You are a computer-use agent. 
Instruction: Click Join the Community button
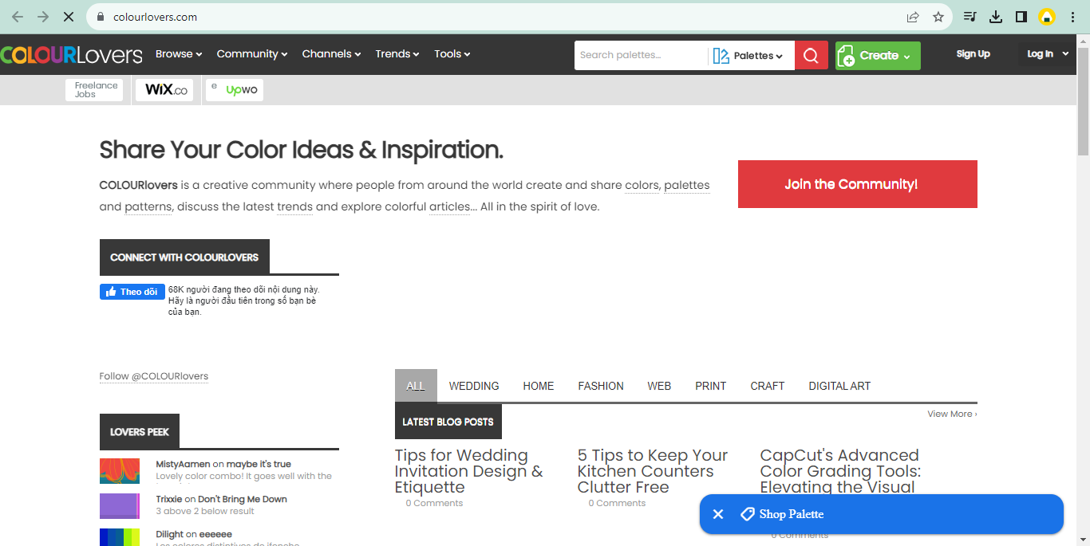pyautogui.click(x=858, y=184)
